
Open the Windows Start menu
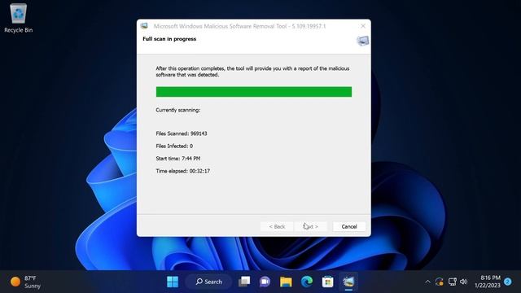pyautogui.click(x=172, y=282)
